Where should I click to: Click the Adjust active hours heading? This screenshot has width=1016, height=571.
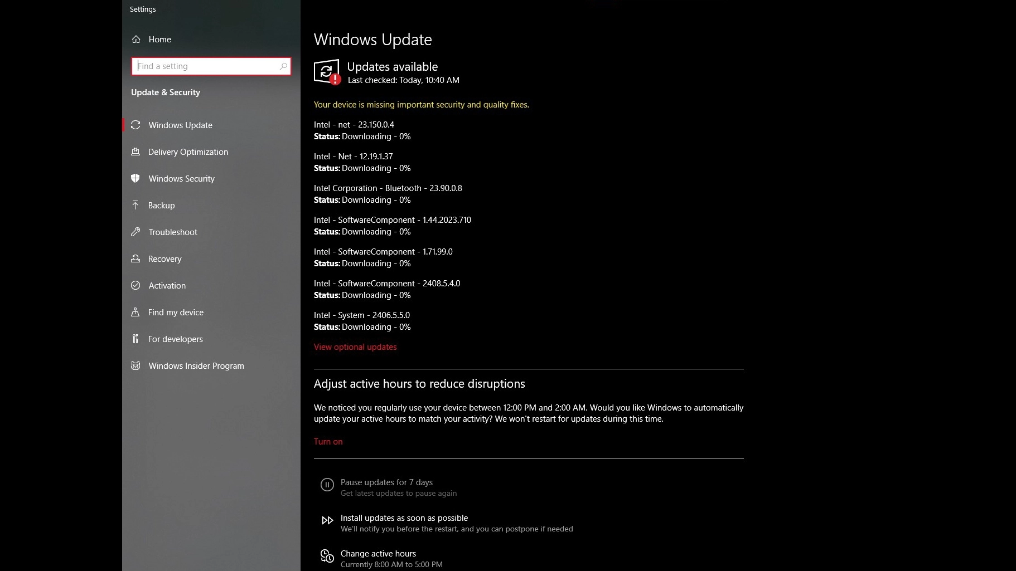tap(419, 384)
